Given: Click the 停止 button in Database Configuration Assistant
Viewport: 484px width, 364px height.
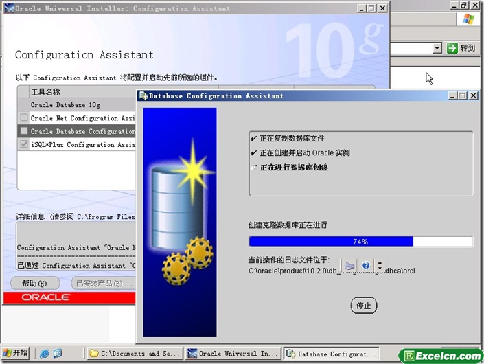Looking at the screenshot, I should pos(364,306).
